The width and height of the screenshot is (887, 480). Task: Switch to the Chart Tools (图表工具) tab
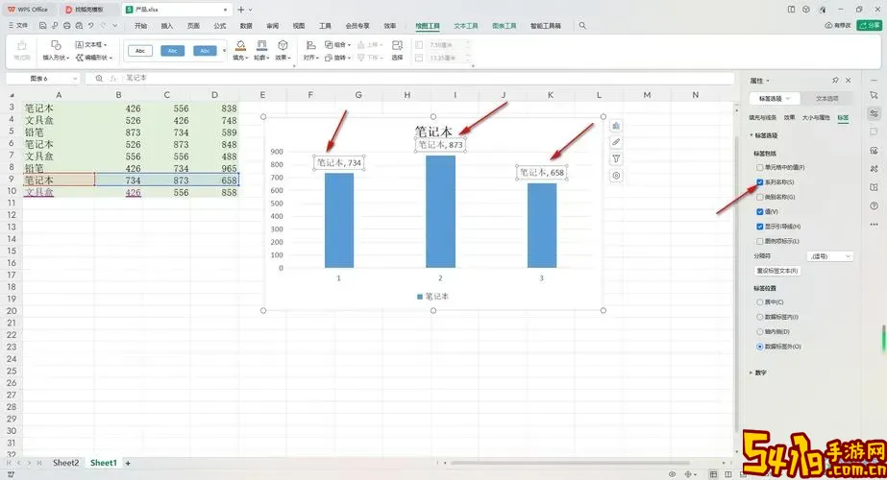point(504,26)
